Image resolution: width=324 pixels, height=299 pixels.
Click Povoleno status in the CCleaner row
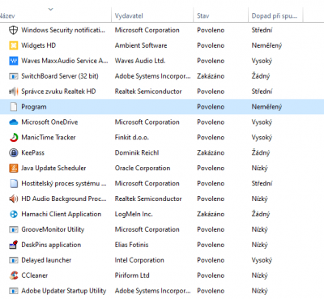pos(211,276)
